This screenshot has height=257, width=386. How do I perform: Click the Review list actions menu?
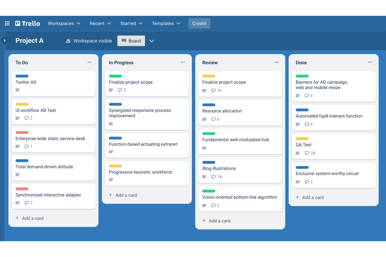pyautogui.click(x=276, y=62)
